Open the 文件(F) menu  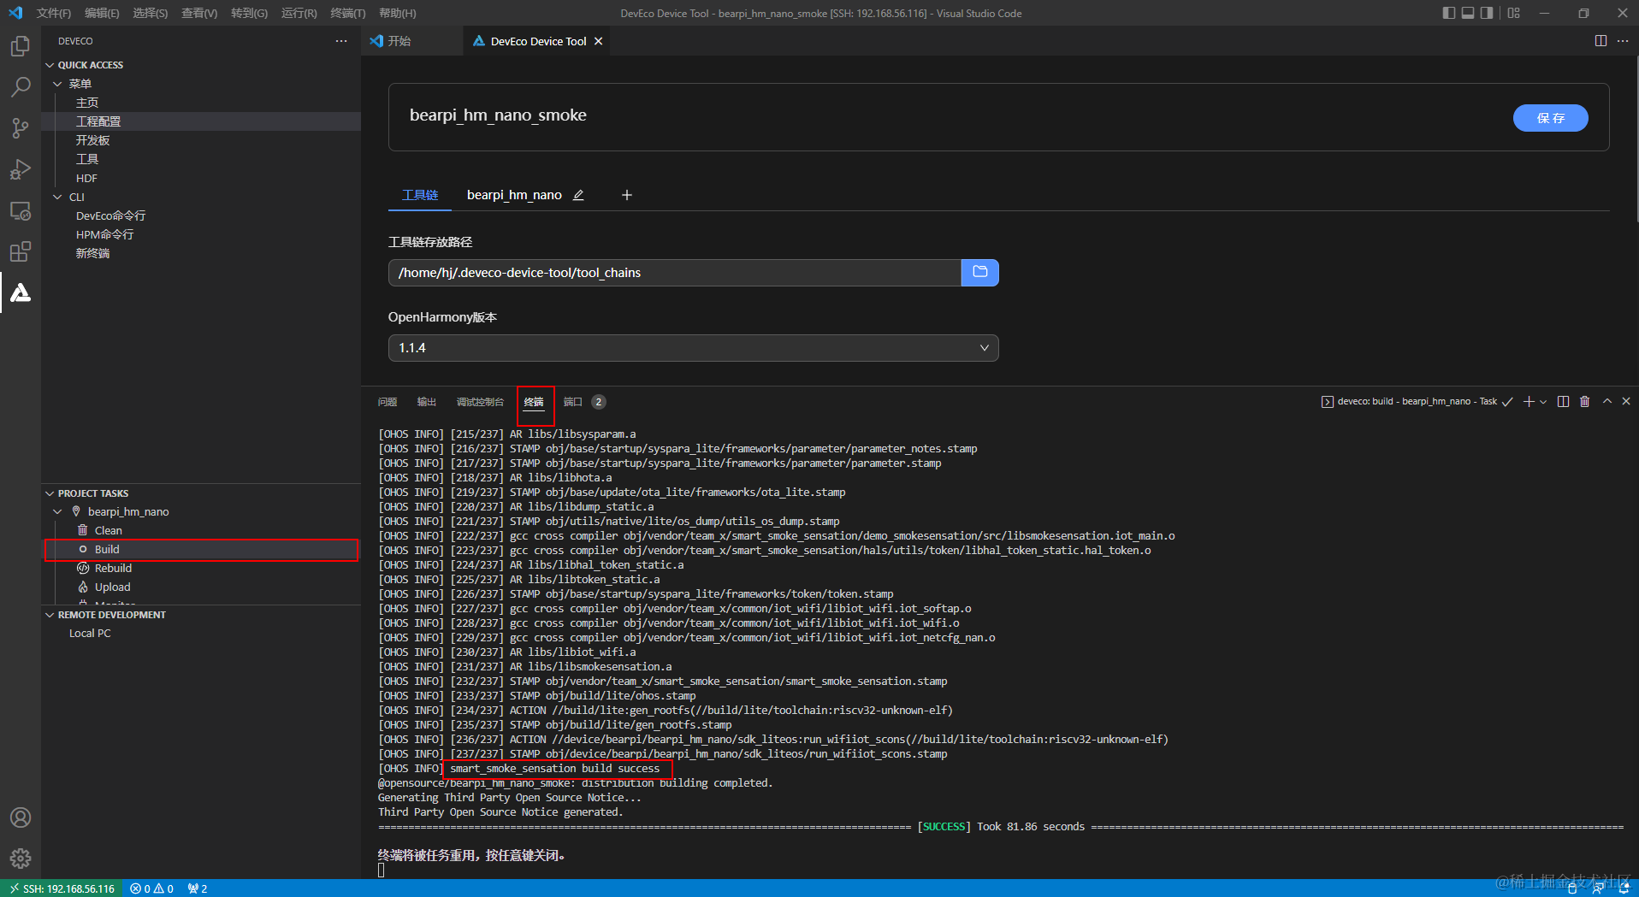(54, 13)
